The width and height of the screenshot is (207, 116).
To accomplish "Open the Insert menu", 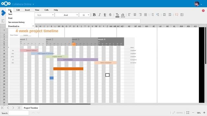I will click(27, 10).
